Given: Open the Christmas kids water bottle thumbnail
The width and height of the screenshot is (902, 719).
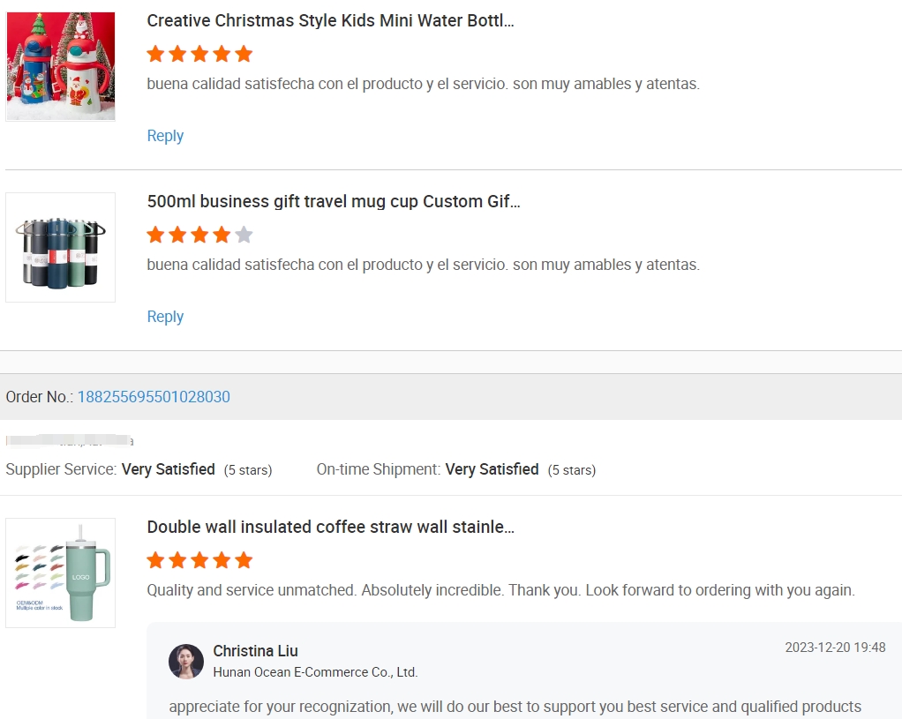Looking at the screenshot, I should tap(61, 67).
